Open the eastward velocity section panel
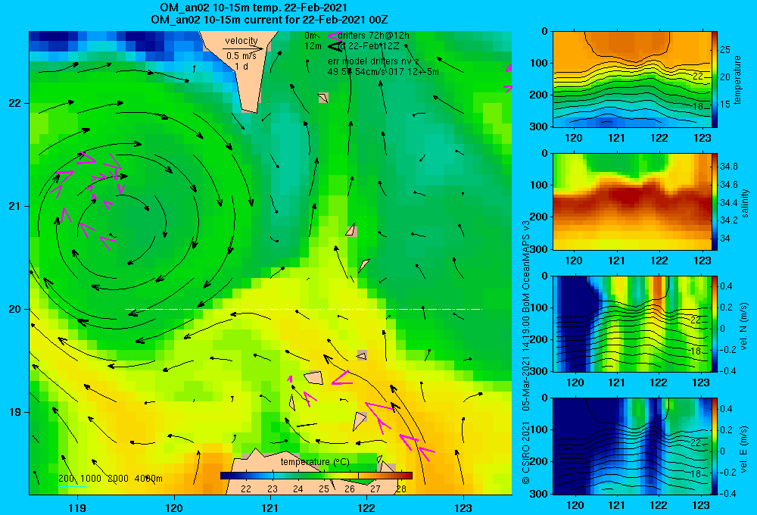The height and width of the screenshot is (515, 757). point(631,446)
